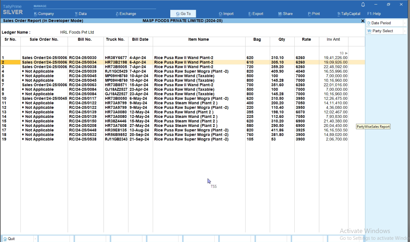Viewport: 410px width, 242px height.
Task: Close the Sales Order Report panel
Action: coord(363,21)
